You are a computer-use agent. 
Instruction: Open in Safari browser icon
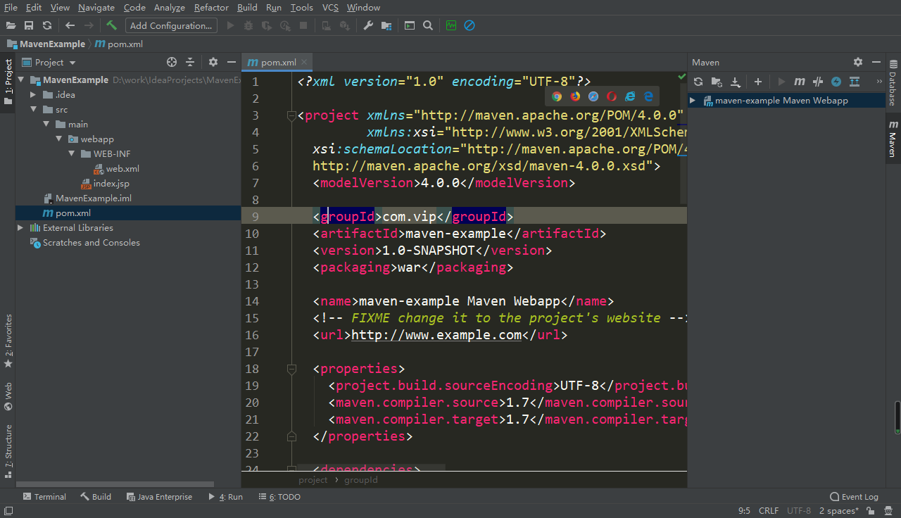click(x=593, y=96)
